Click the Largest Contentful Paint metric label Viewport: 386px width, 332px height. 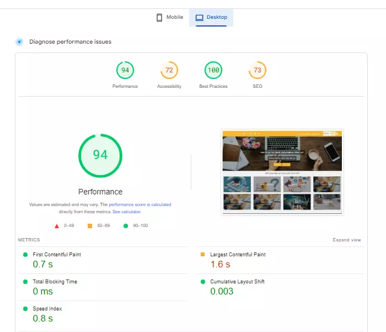(x=238, y=255)
